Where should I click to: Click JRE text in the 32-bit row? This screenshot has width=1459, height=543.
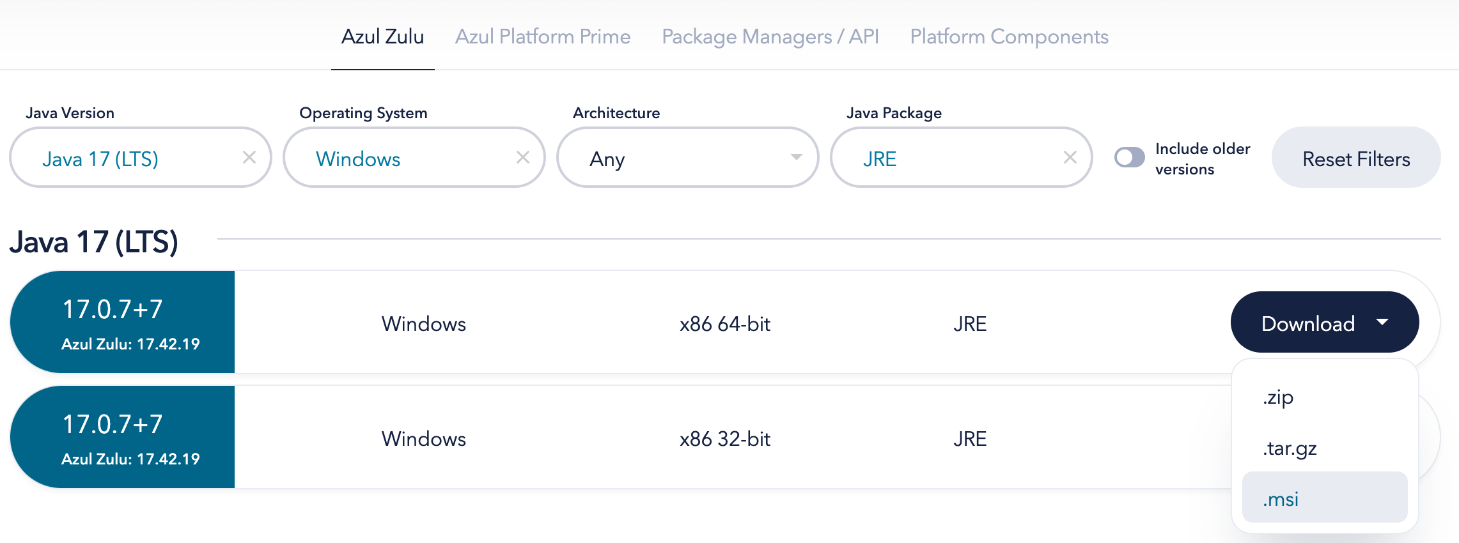[x=970, y=439]
